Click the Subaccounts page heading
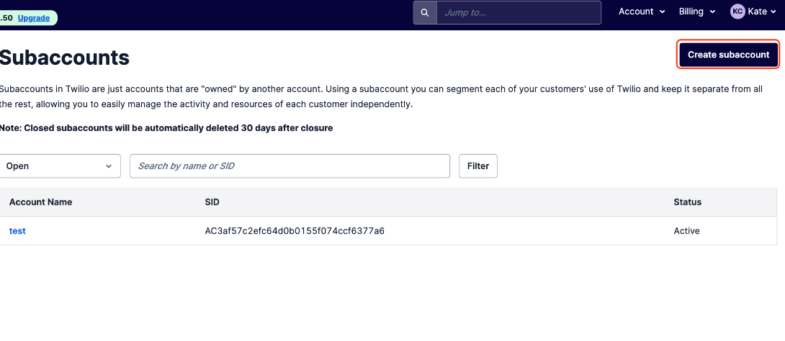785x341 pixels. pos(65,58)
